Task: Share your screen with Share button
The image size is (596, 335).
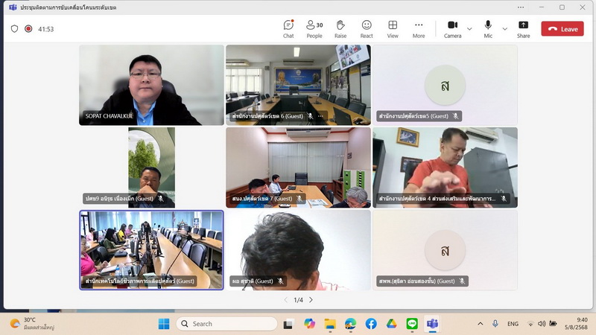Action: point(524,28)
